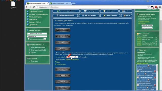
Task: Click the Создать папку link
Action: click(61, 64)
